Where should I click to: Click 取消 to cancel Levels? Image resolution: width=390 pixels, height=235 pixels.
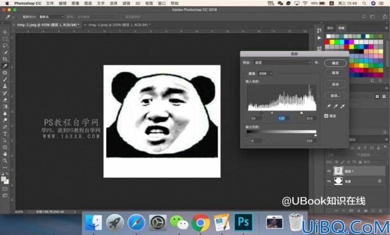(335, 72)
